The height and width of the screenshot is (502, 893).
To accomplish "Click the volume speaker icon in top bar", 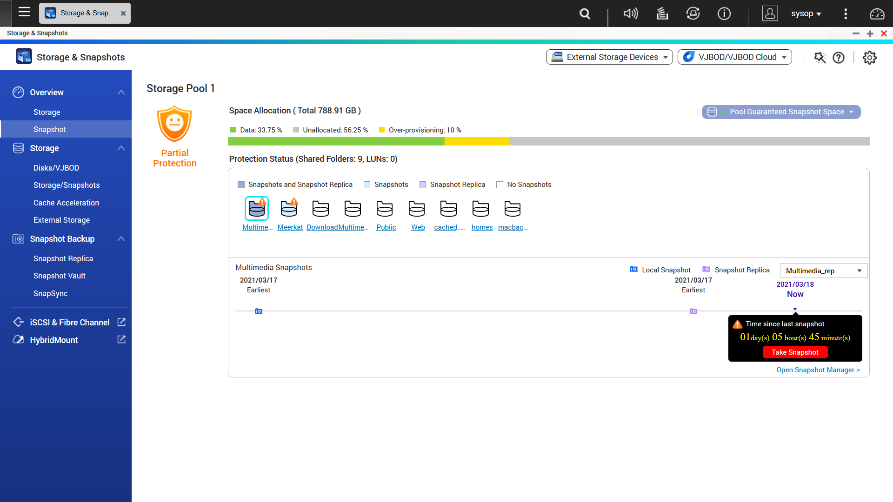I will point(630,14).
